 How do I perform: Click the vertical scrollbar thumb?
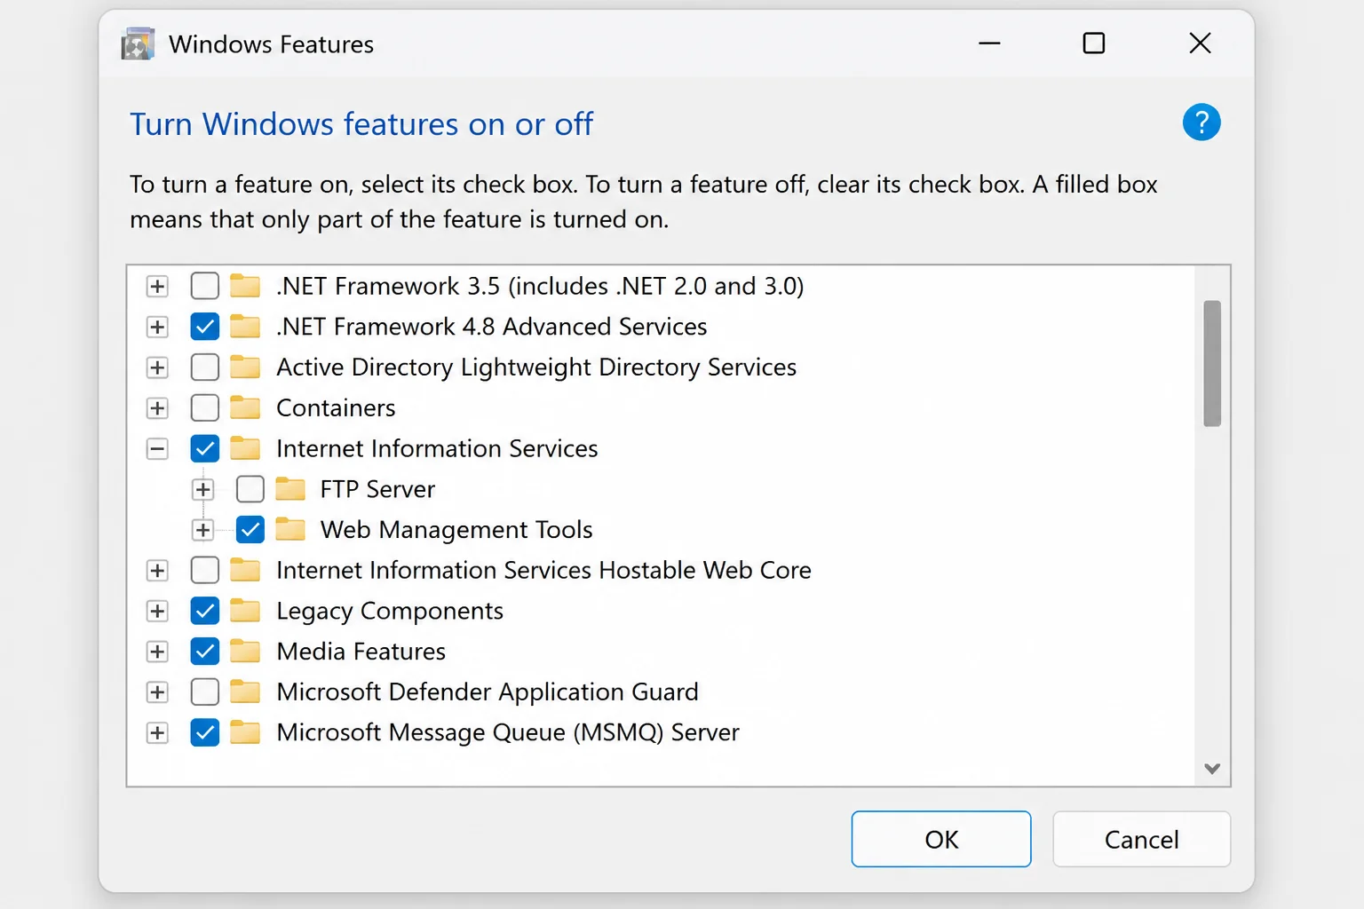[1212, 363]
